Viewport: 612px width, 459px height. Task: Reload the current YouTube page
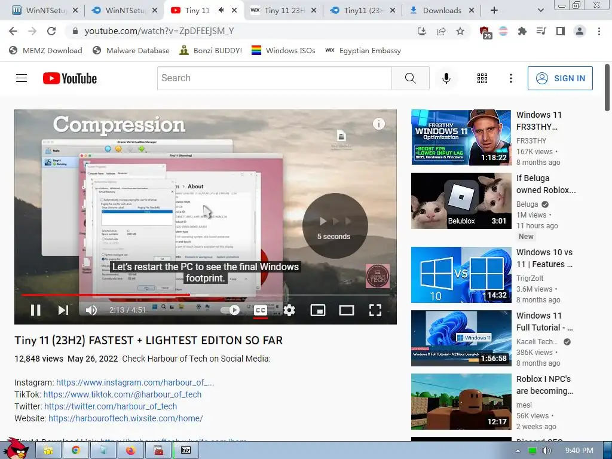[x=51, y=31]
